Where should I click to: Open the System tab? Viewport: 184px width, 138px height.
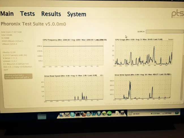click(x=77, y=14)
